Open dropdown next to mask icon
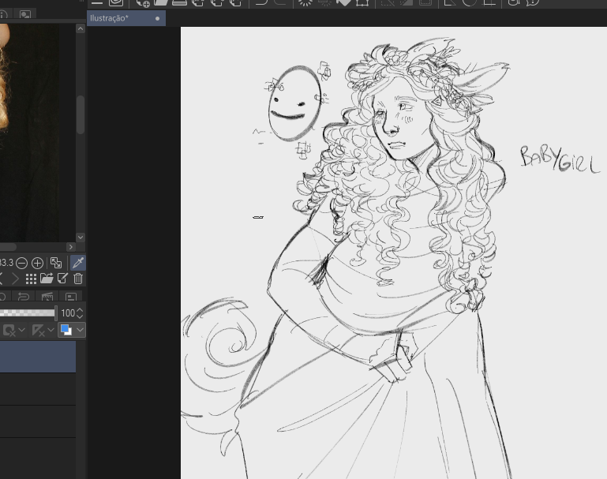The image size is (607, 479). 21,330
